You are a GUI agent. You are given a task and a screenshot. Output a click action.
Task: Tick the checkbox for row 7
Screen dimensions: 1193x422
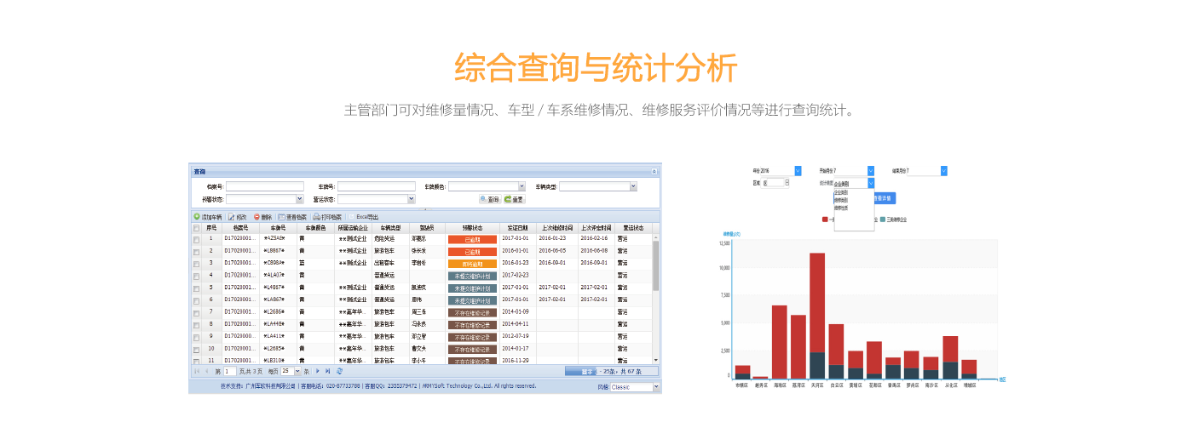coord(196,312)
